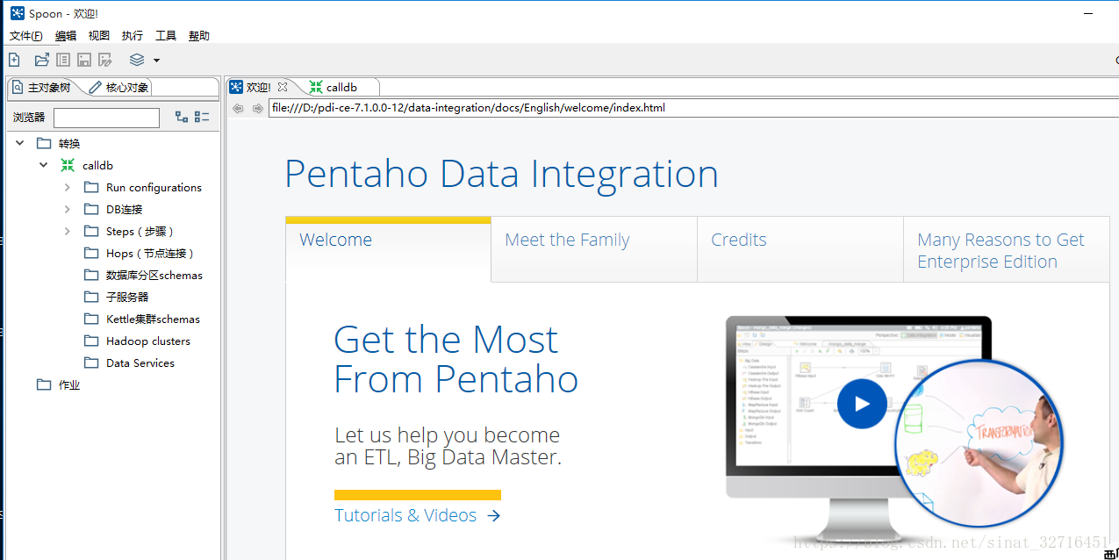Image resolution: width=1119 pixels, height=560 pixels.
Task: Click the expand all tree icon
Action: coord(182,117)
